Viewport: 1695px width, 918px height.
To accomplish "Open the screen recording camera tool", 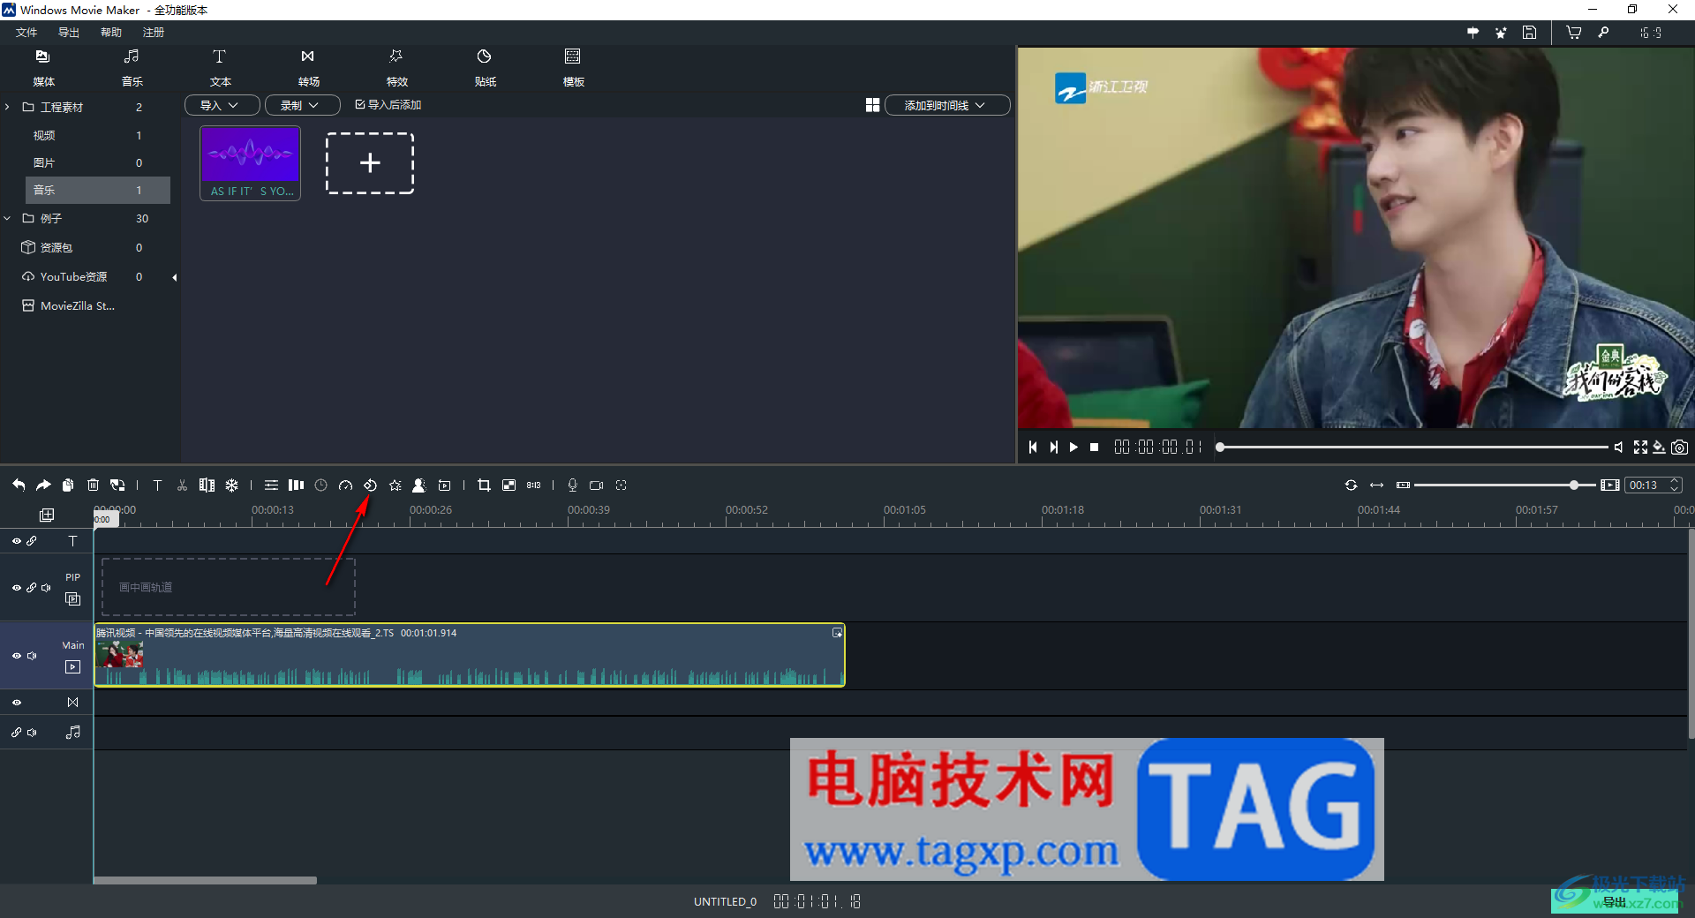I will [x=597, y=485].
